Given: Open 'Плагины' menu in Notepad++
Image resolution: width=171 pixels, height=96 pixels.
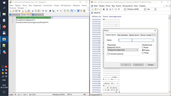Looking at the screenshot, I should pyautogui.click(x=13, y=8).
